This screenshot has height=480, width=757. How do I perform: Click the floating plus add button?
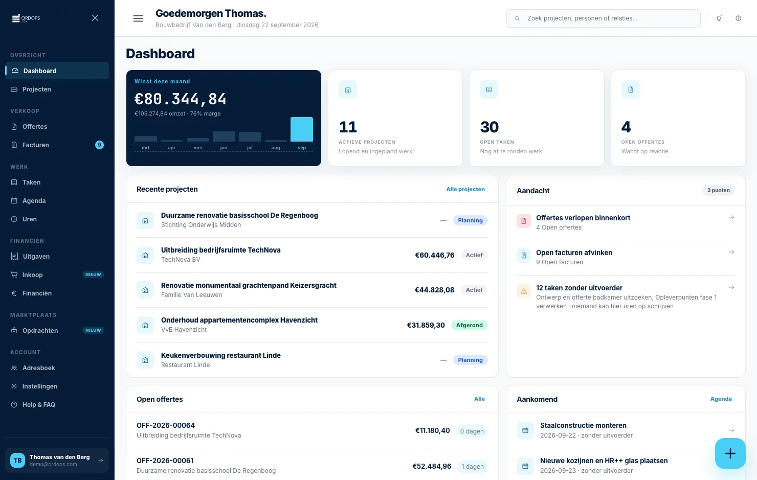pos(730,453)
